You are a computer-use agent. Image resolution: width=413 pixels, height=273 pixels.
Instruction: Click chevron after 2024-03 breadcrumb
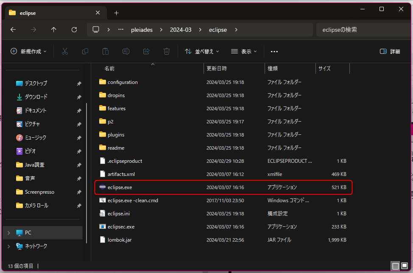tap(200, 30)
